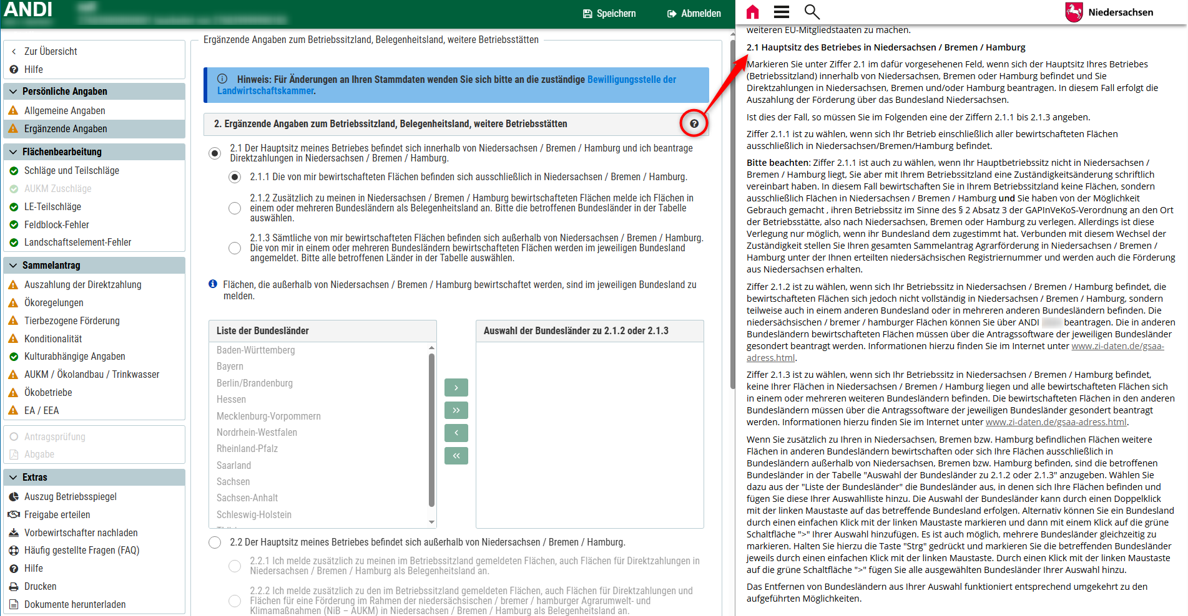Collapse the Flächenbearbeitung section

coord(14,152)
